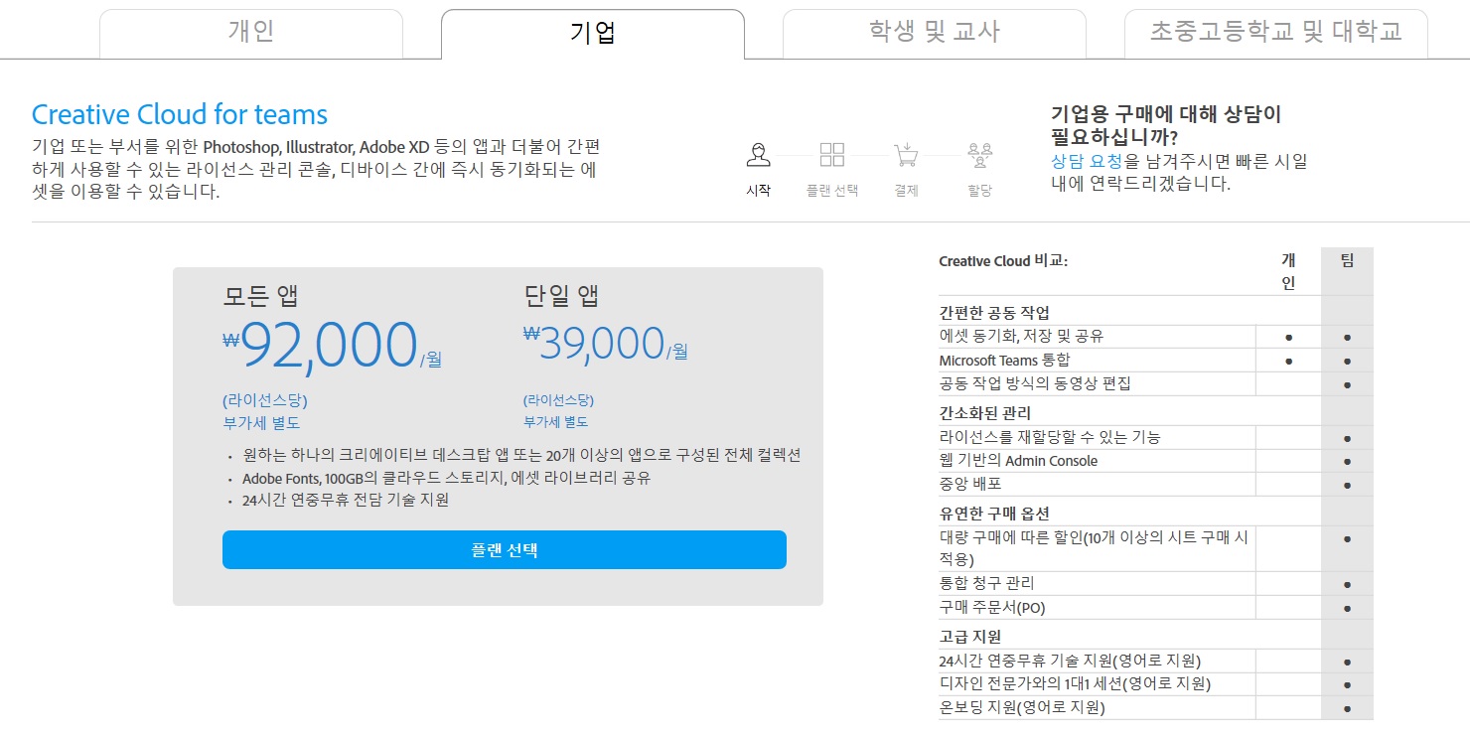The height and width of the screenshot is (738, 1470).
Task: Open the 학생 및 교사 tab
Action: pos(935,33)
